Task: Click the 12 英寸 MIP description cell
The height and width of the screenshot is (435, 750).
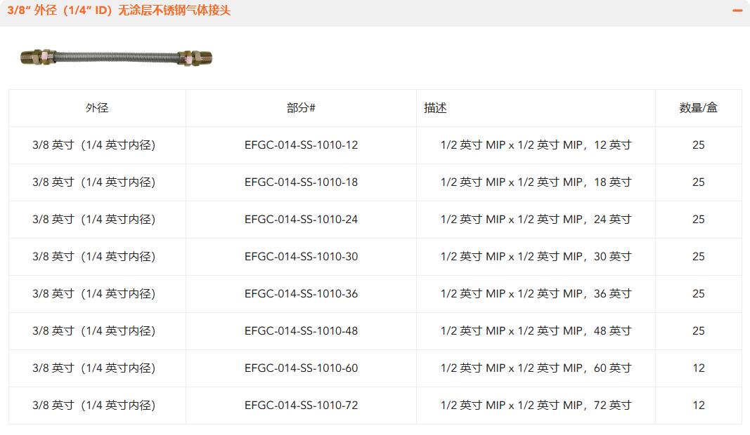Action: click(536, 145)
